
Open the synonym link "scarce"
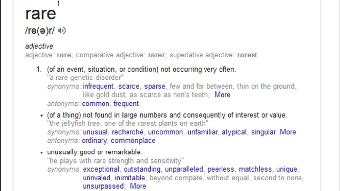click(129, 86)
